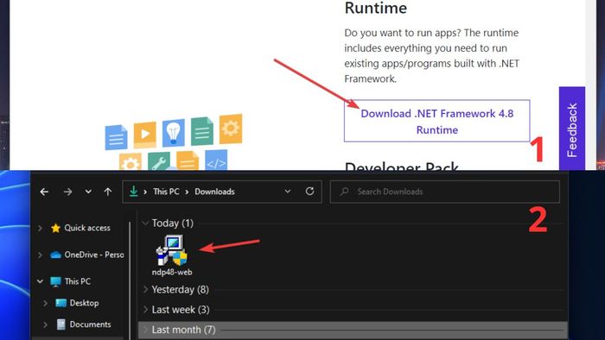Refresh the Downloads folder

(309, 191)
